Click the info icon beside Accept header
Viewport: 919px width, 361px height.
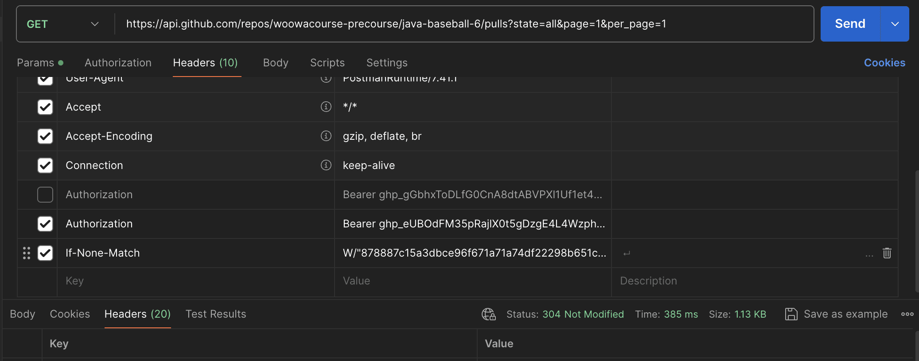click(326, 107)
